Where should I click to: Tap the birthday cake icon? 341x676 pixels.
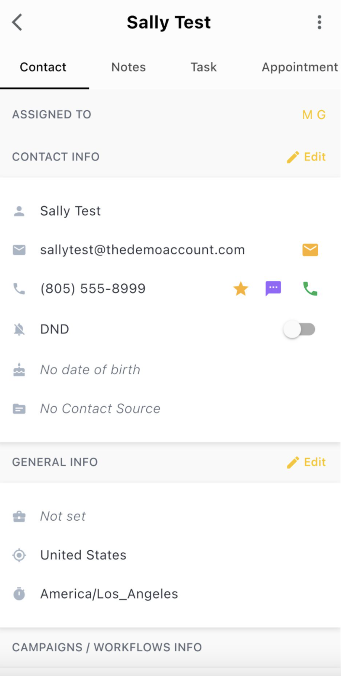(x=19, y=370)
